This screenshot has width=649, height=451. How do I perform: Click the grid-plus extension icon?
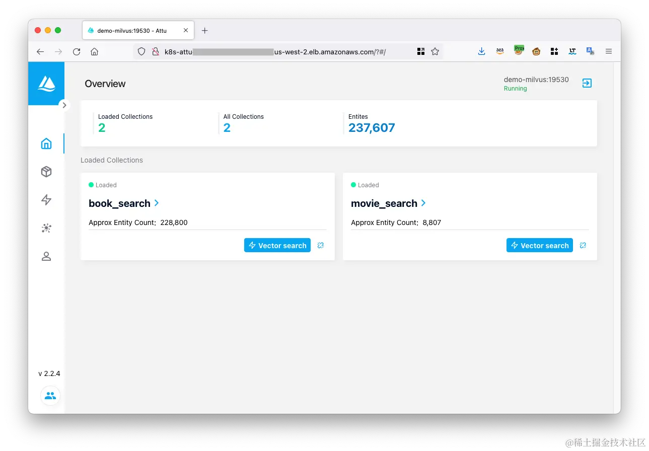[x=554, y=51]
